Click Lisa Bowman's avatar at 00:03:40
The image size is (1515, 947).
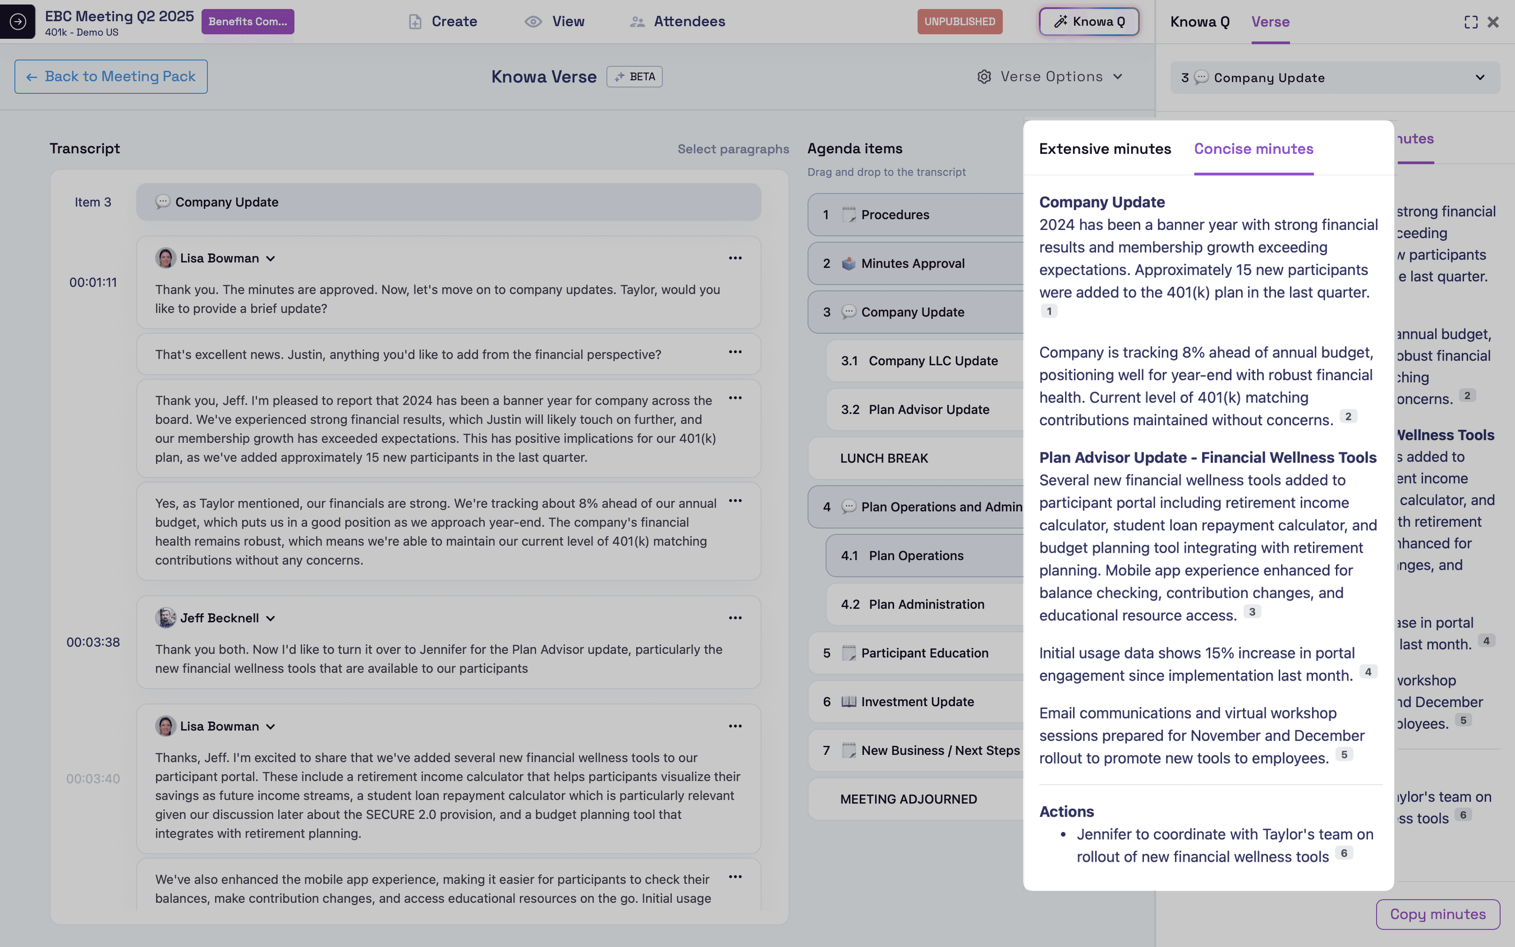(x=165, y=726)
